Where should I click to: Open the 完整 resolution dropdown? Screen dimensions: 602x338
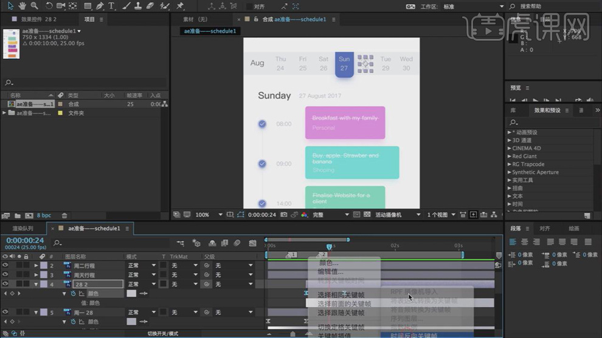pos(331,215)
